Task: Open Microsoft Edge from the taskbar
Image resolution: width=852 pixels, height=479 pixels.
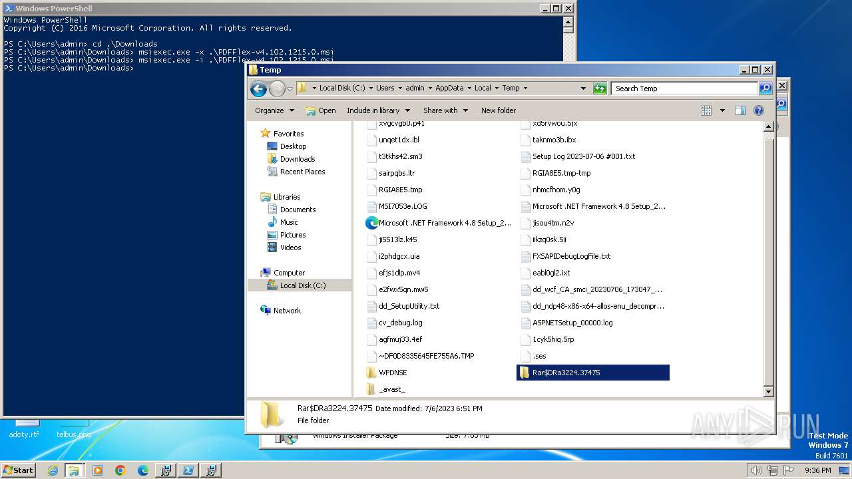Action: 143,470
